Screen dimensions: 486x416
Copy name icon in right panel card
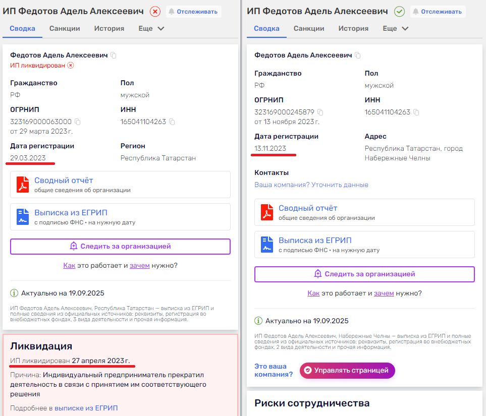(x=358, y=55)
